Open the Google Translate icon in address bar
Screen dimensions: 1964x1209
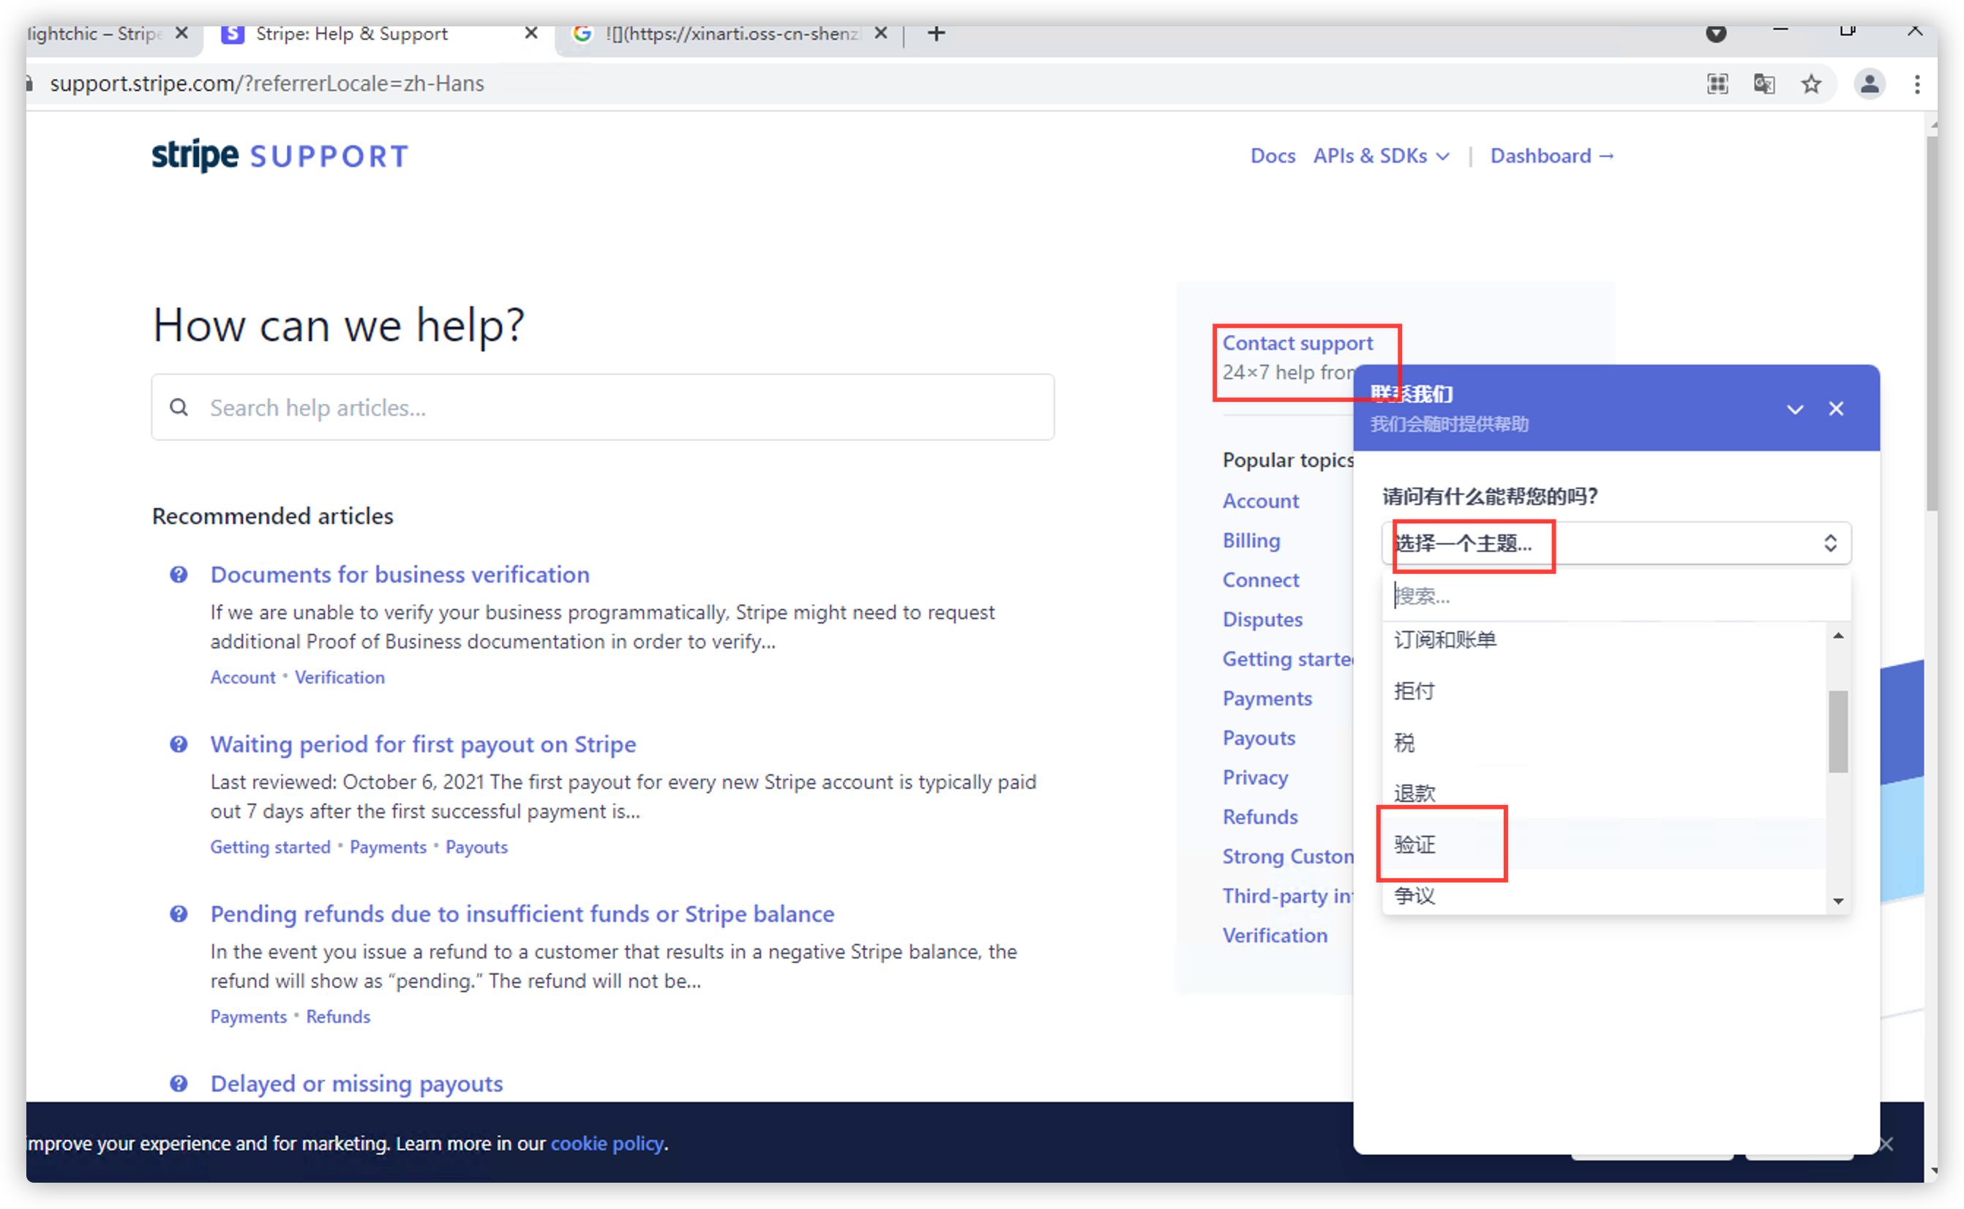[1764, 84]
